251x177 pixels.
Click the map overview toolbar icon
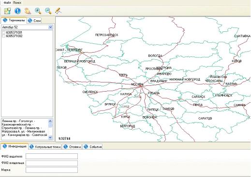7,11
